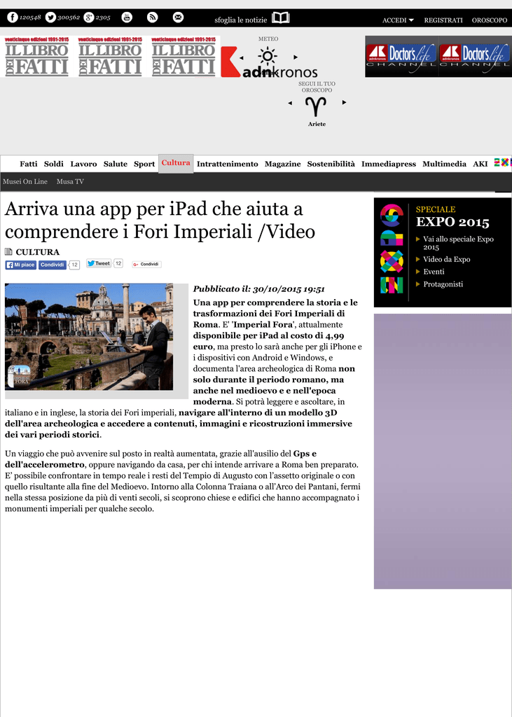Click the Expo logo in navigation bar
The width and height of the screenshot is (512, 717).
[502, 162]
